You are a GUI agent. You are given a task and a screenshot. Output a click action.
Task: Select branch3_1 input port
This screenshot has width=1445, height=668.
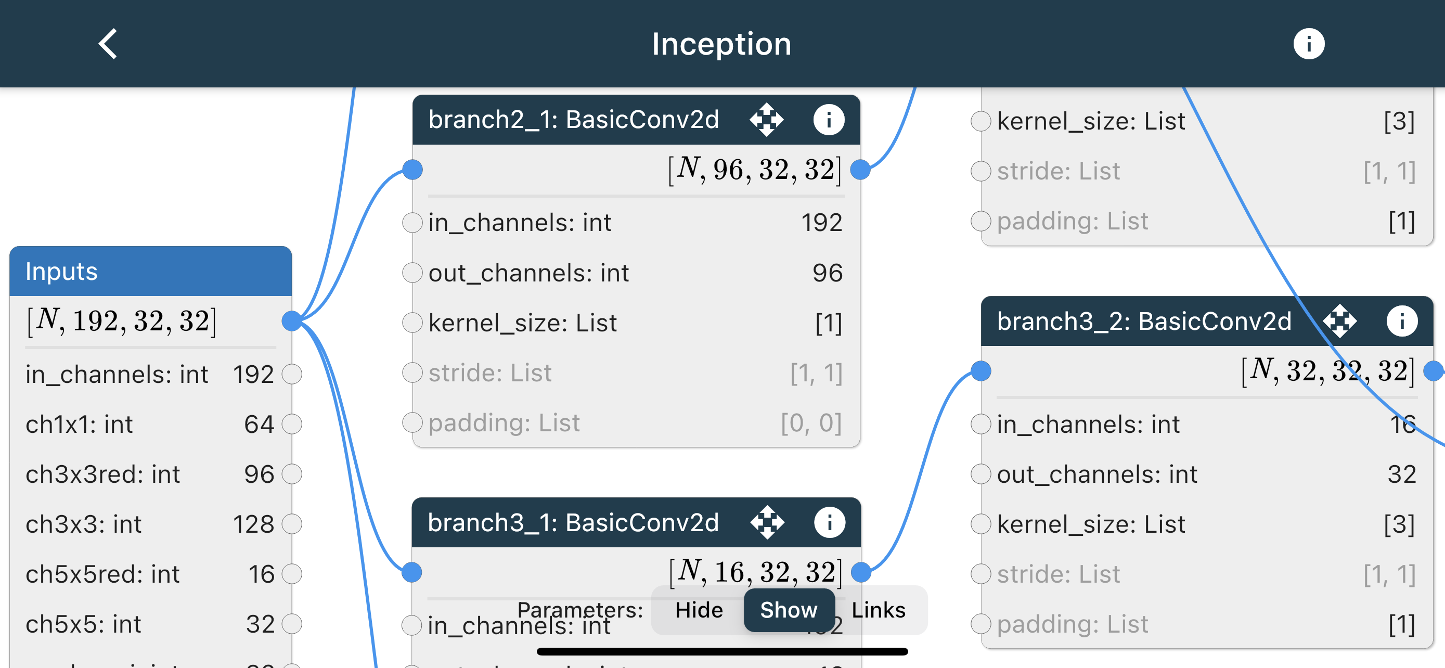point(412,572)
